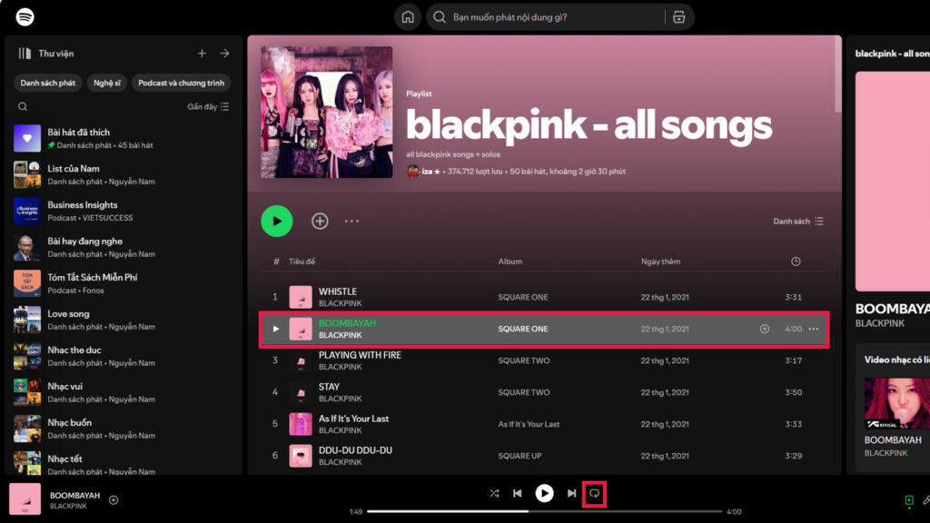The image size is (930, 523).
Task: Toggle play in the bottom player
Action: tap(544, 493)
